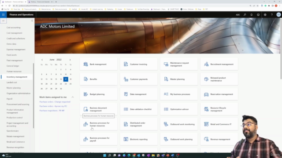Collapse Work items assigned to me section
This screenshot has width=282, height=158.
click(x=73, y=97)
